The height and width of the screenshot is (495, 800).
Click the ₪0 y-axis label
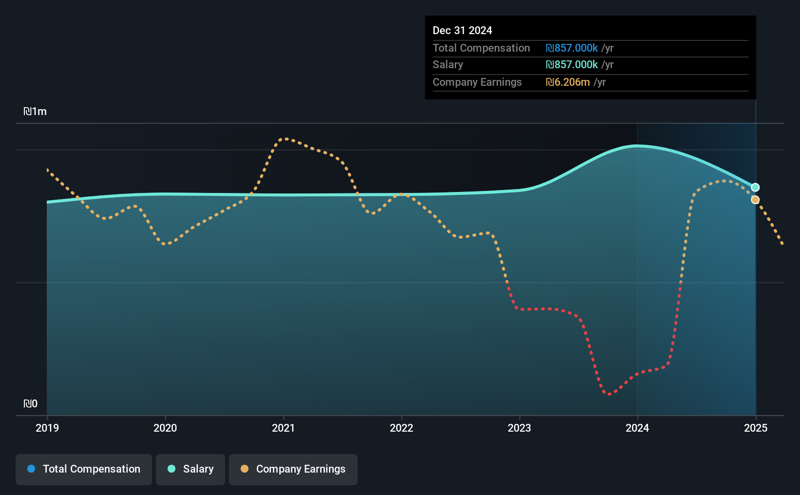click(30, 404)
